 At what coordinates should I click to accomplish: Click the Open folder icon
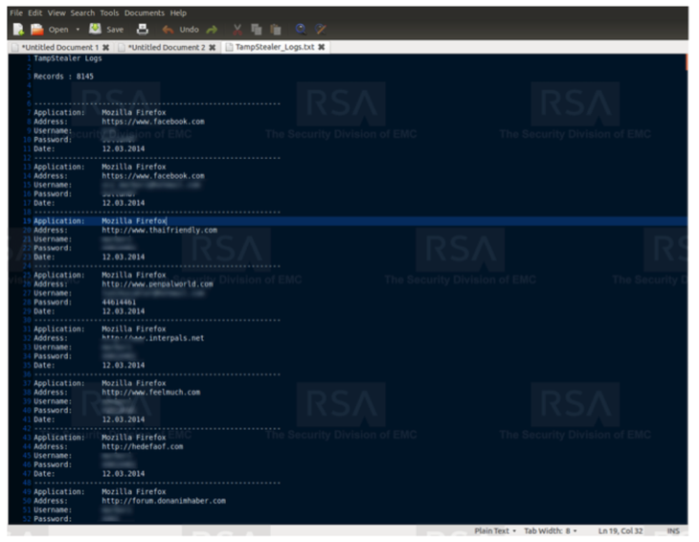click(x=37, y=30)
